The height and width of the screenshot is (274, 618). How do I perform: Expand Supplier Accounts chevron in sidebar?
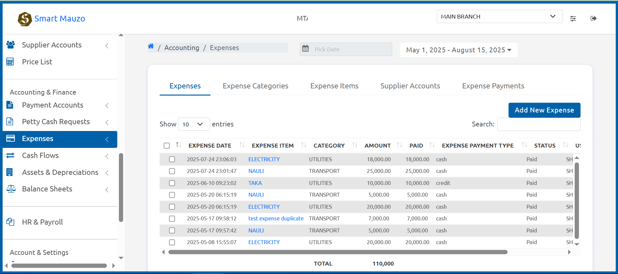[107, 46]
